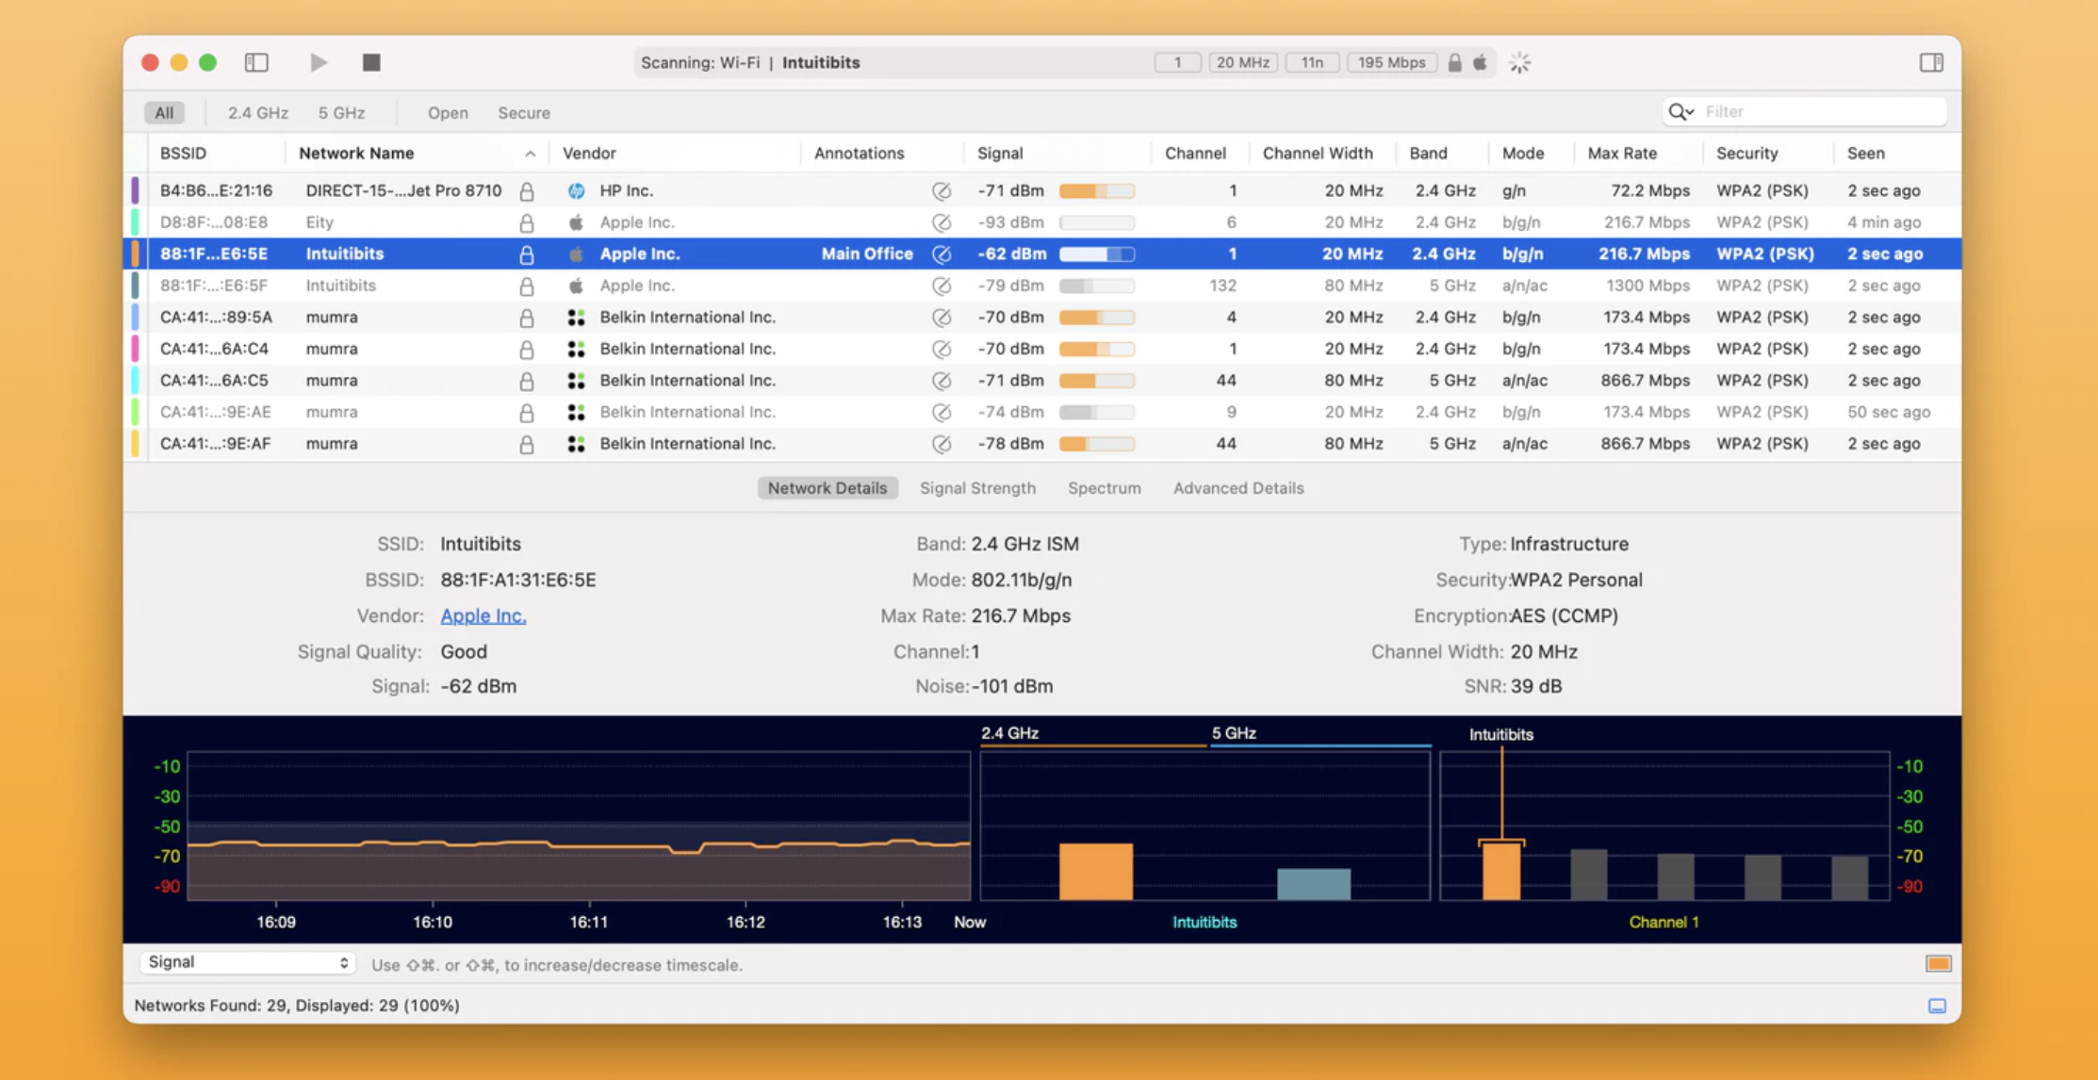Switch to Signal Strength tab

[x=977, y=488]
